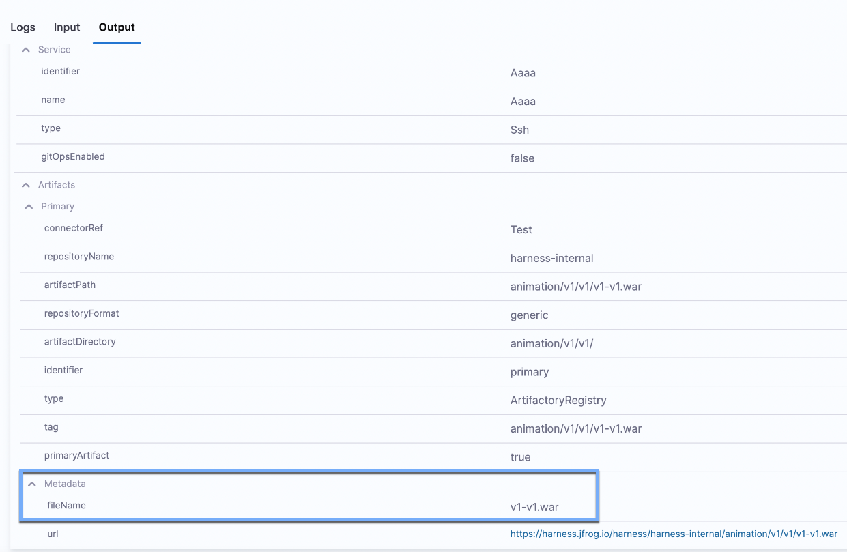Open the harness.jfrog.io artifact URL link
Image resolution: width=847 pixels, height=552 pixels.
[673, 534]
